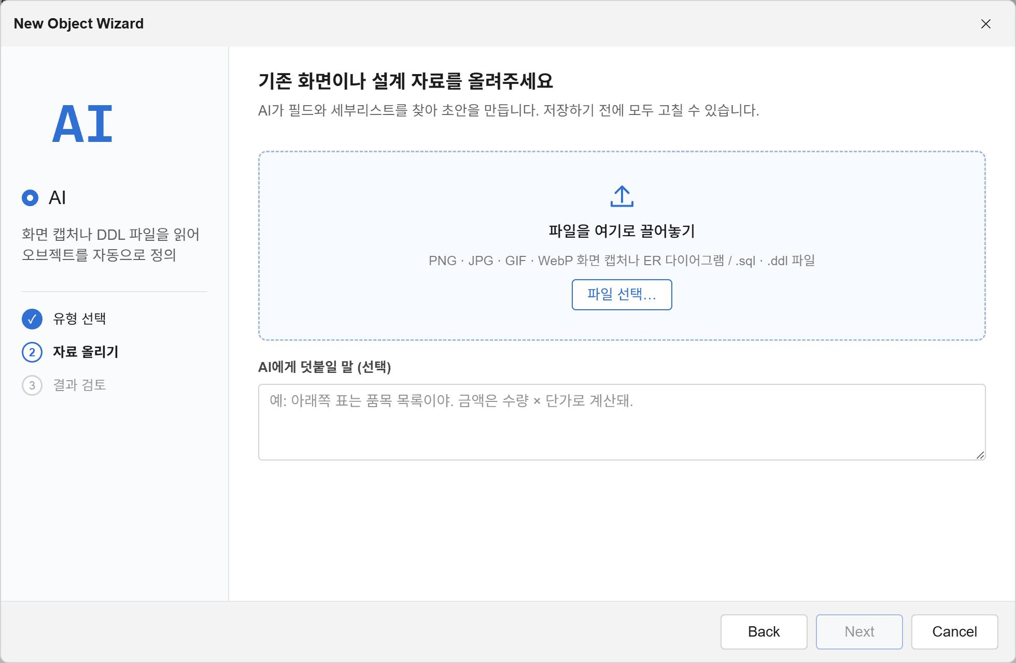The height and width of the screenshot is (663, 1016).
Task: Click the 파일 선택... button
Action: pyautogui.click(x=622, y=295)
